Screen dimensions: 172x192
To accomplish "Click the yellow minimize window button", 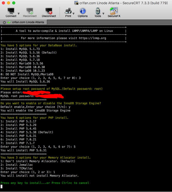I will click(9, 3).
